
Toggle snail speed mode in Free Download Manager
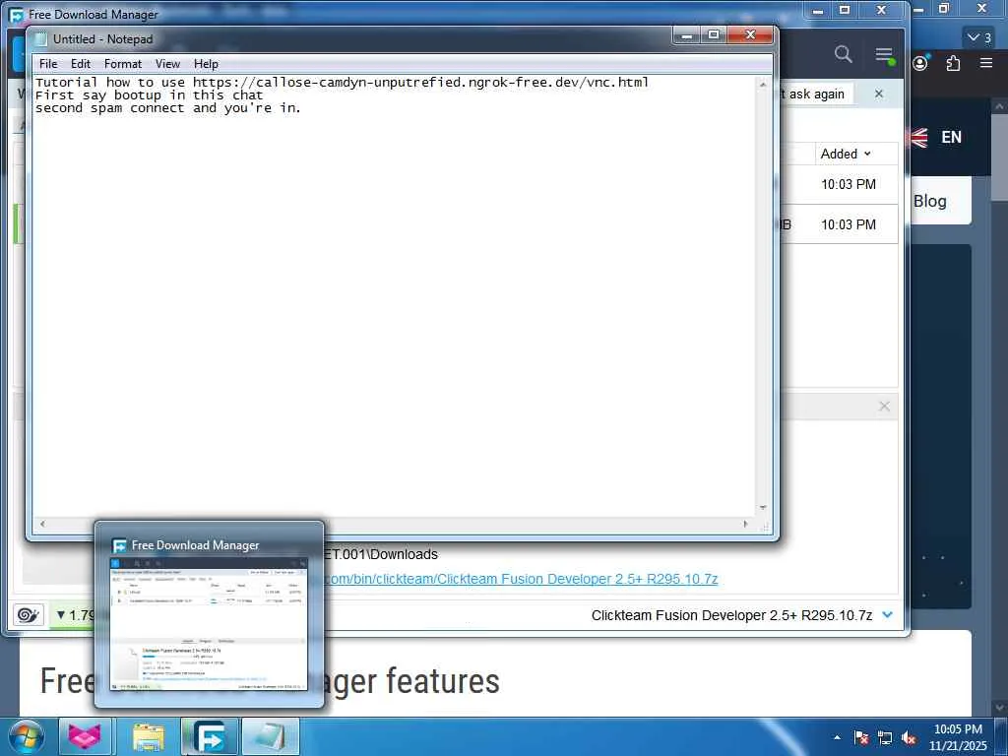[x=29, y=615]
